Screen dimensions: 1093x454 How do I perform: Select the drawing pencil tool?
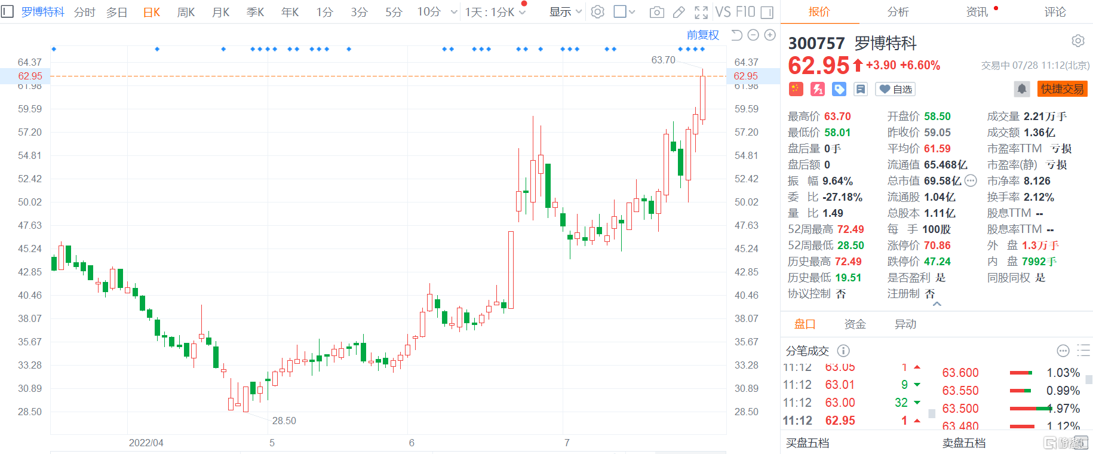(x=679, y=12)
